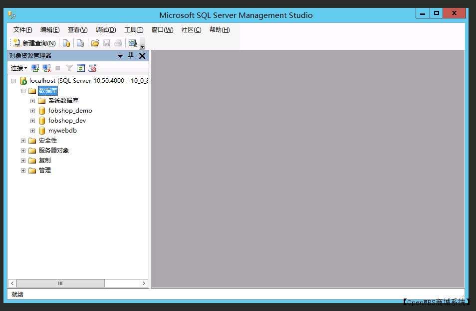Connect to a server in Object Explorer
This screenshot has width=476, height=311.
[x=34, y=68]
